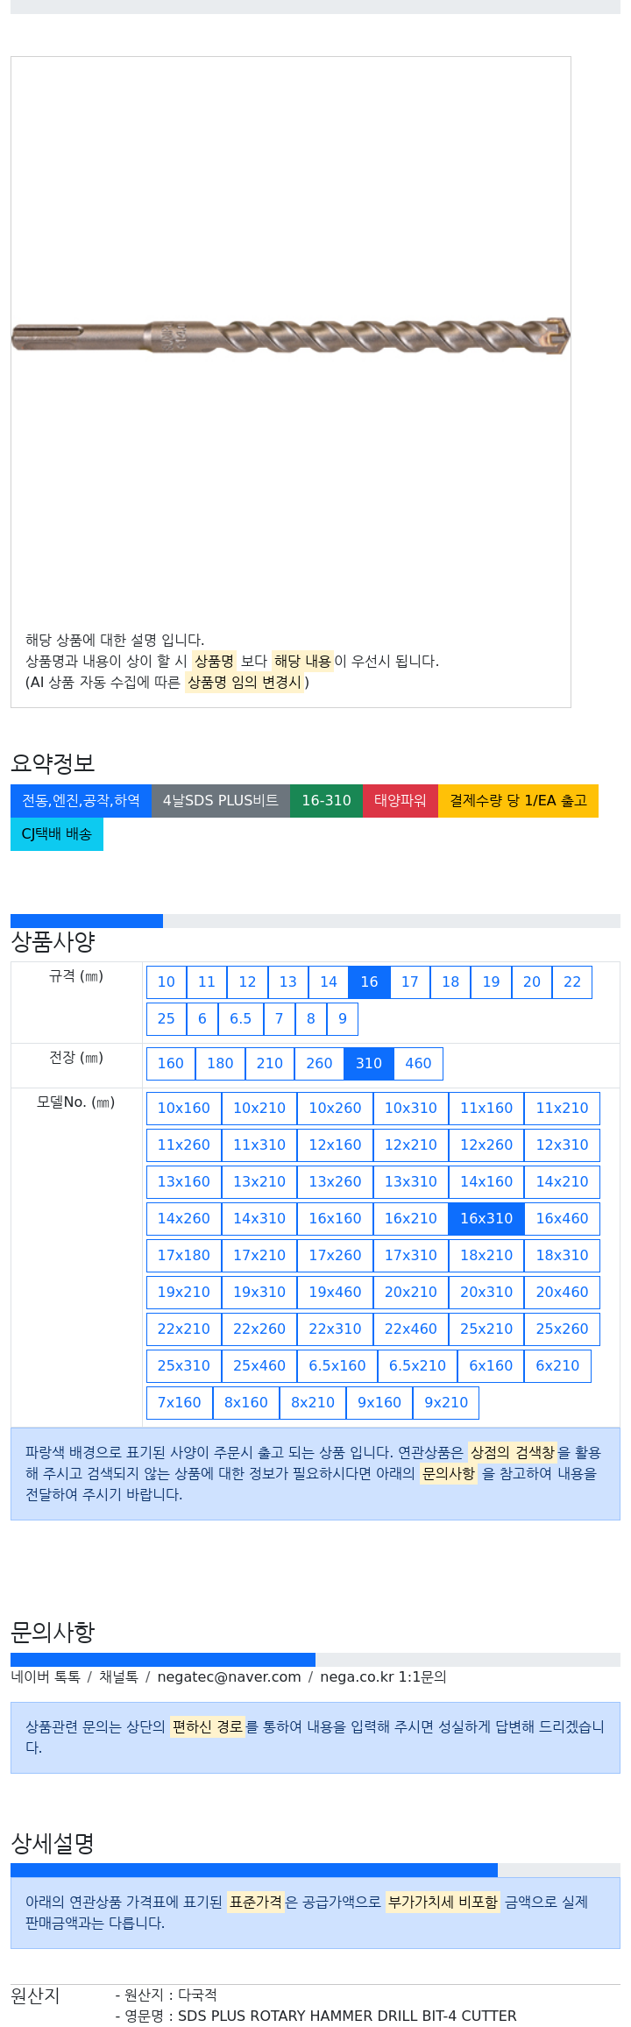Select model 22x460
The width and height of the screenshot is (631, 2027).
[x=411, y=1329]
